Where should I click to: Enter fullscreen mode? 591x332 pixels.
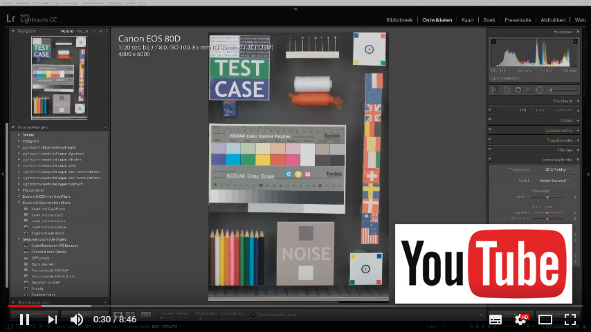pyautogui.click(x=570, y=320)
